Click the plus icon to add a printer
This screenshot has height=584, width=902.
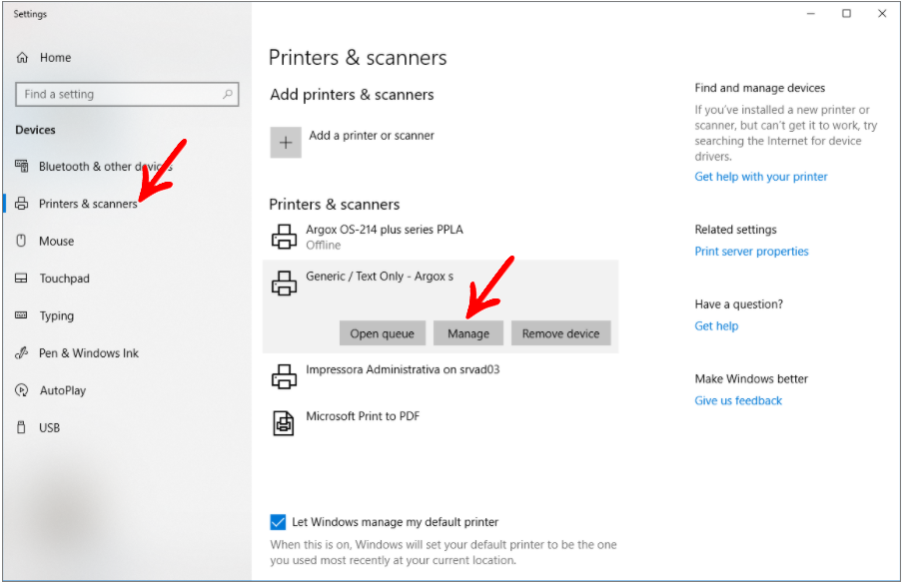pos(286,143)
